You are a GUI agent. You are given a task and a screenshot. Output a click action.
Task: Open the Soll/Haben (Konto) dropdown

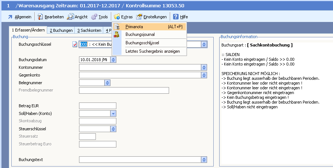113,113
